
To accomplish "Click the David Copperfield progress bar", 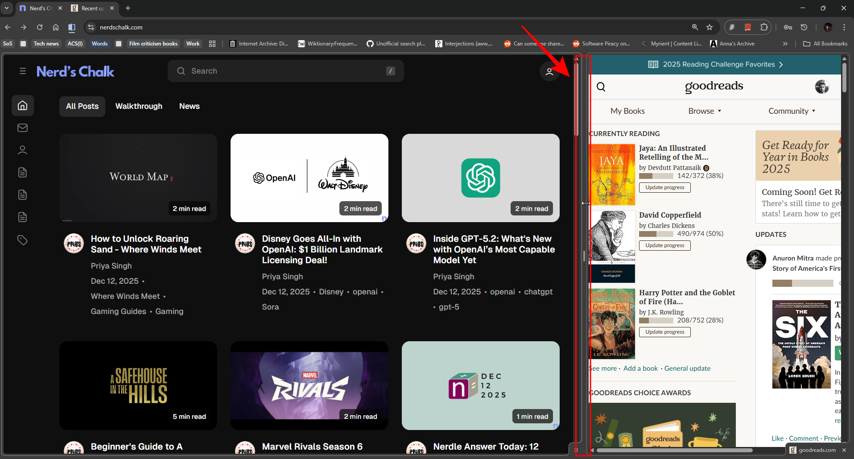I will pos(656,234).
